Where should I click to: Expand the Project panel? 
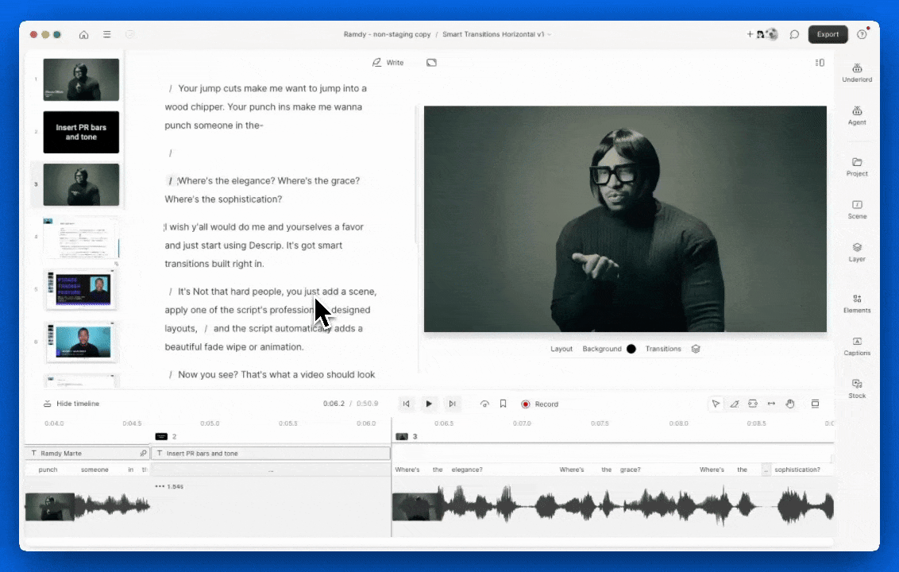[x=857, y=168]
